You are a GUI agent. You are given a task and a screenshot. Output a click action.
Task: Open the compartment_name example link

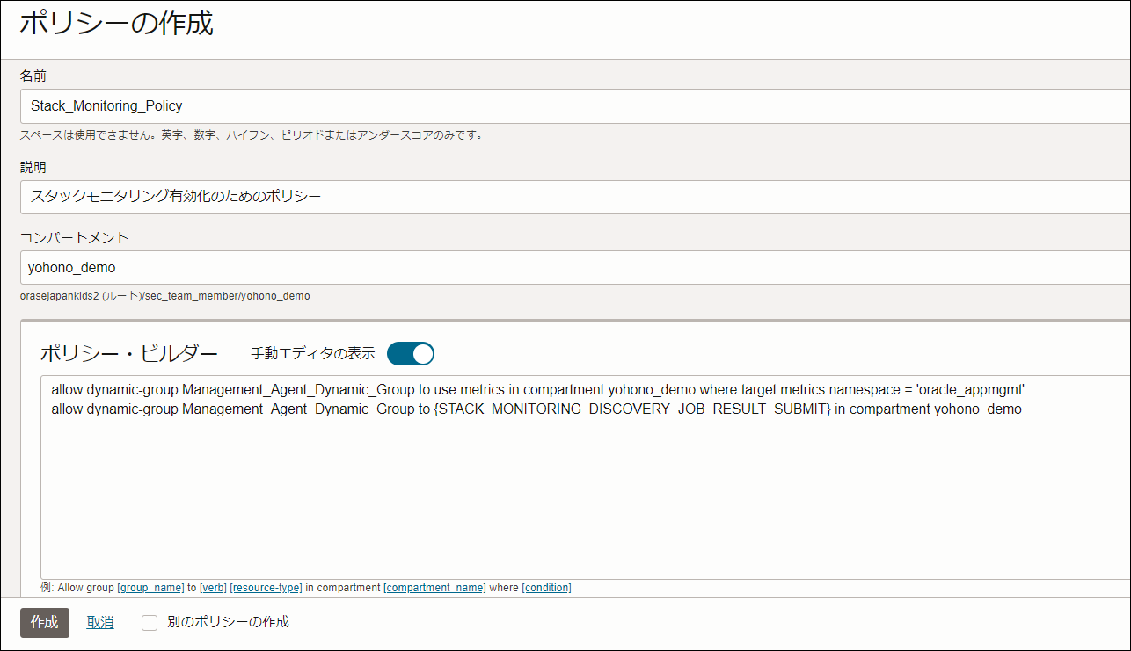[434, 588]
